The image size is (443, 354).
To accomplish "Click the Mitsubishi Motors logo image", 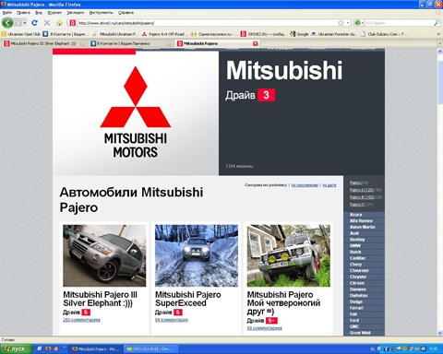I will 136,112.
